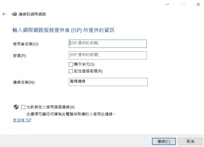Enable the 顯示字元(S) checkbox
The image size is (204, 147).
[x=71, y=64]
